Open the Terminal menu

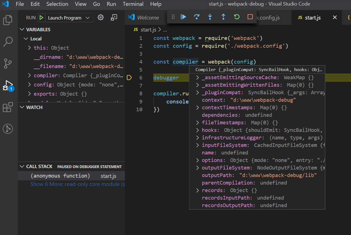pyautogui.click(x=133, y=4)
